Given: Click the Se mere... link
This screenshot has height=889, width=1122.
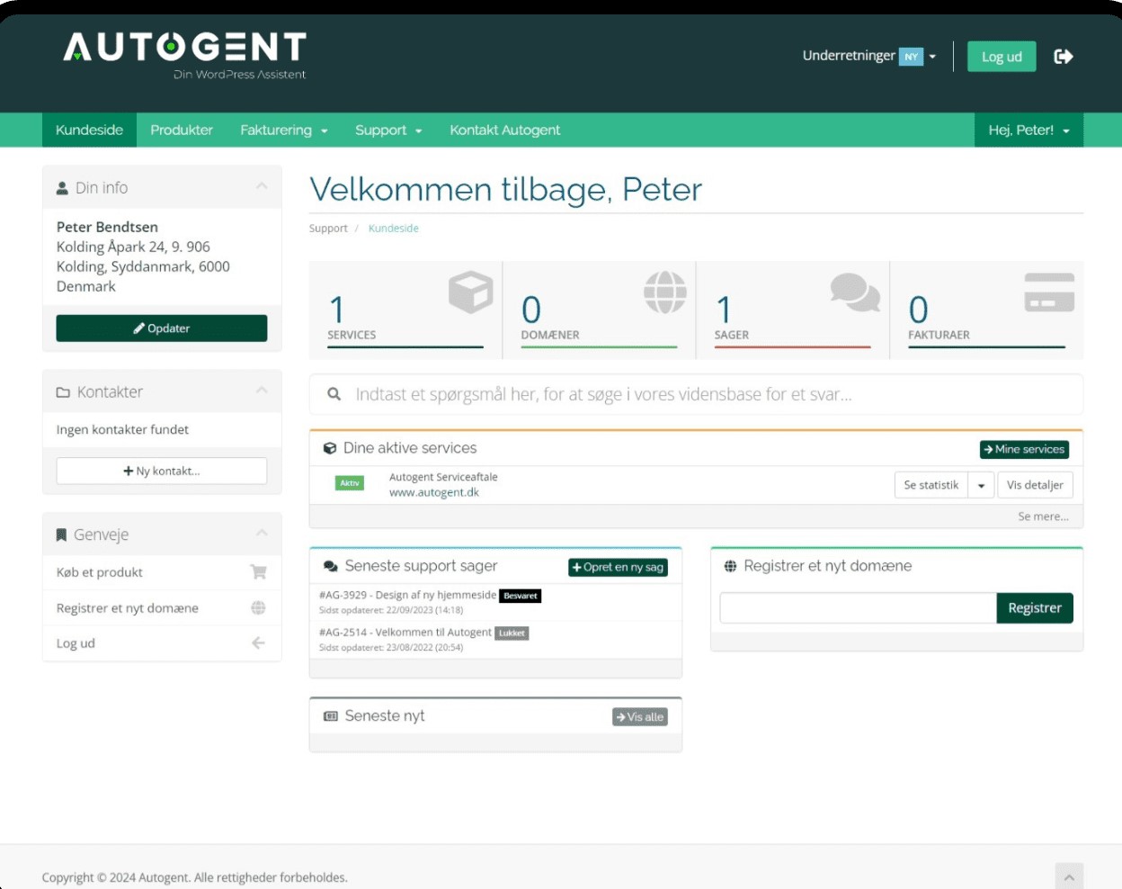Looking at the screenshot, I should (1043, 516).
